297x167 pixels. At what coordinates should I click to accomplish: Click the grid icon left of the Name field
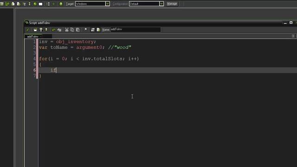(x=93, y=30)
